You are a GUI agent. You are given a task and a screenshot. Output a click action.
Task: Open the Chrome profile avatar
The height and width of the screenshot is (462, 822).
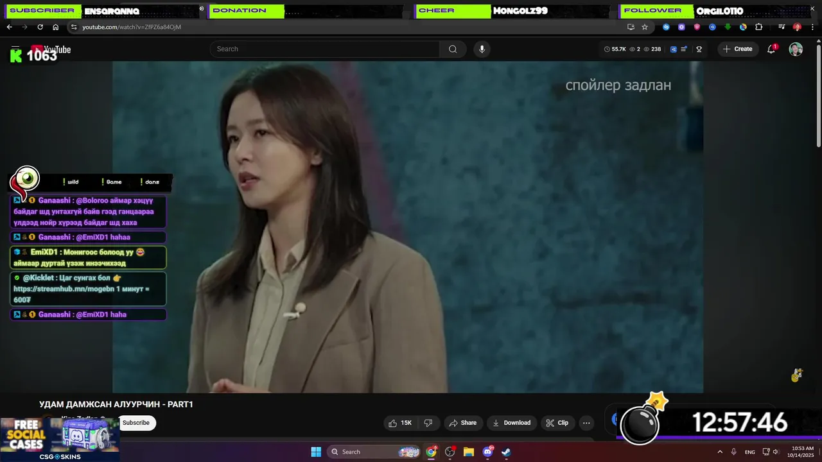797,27
